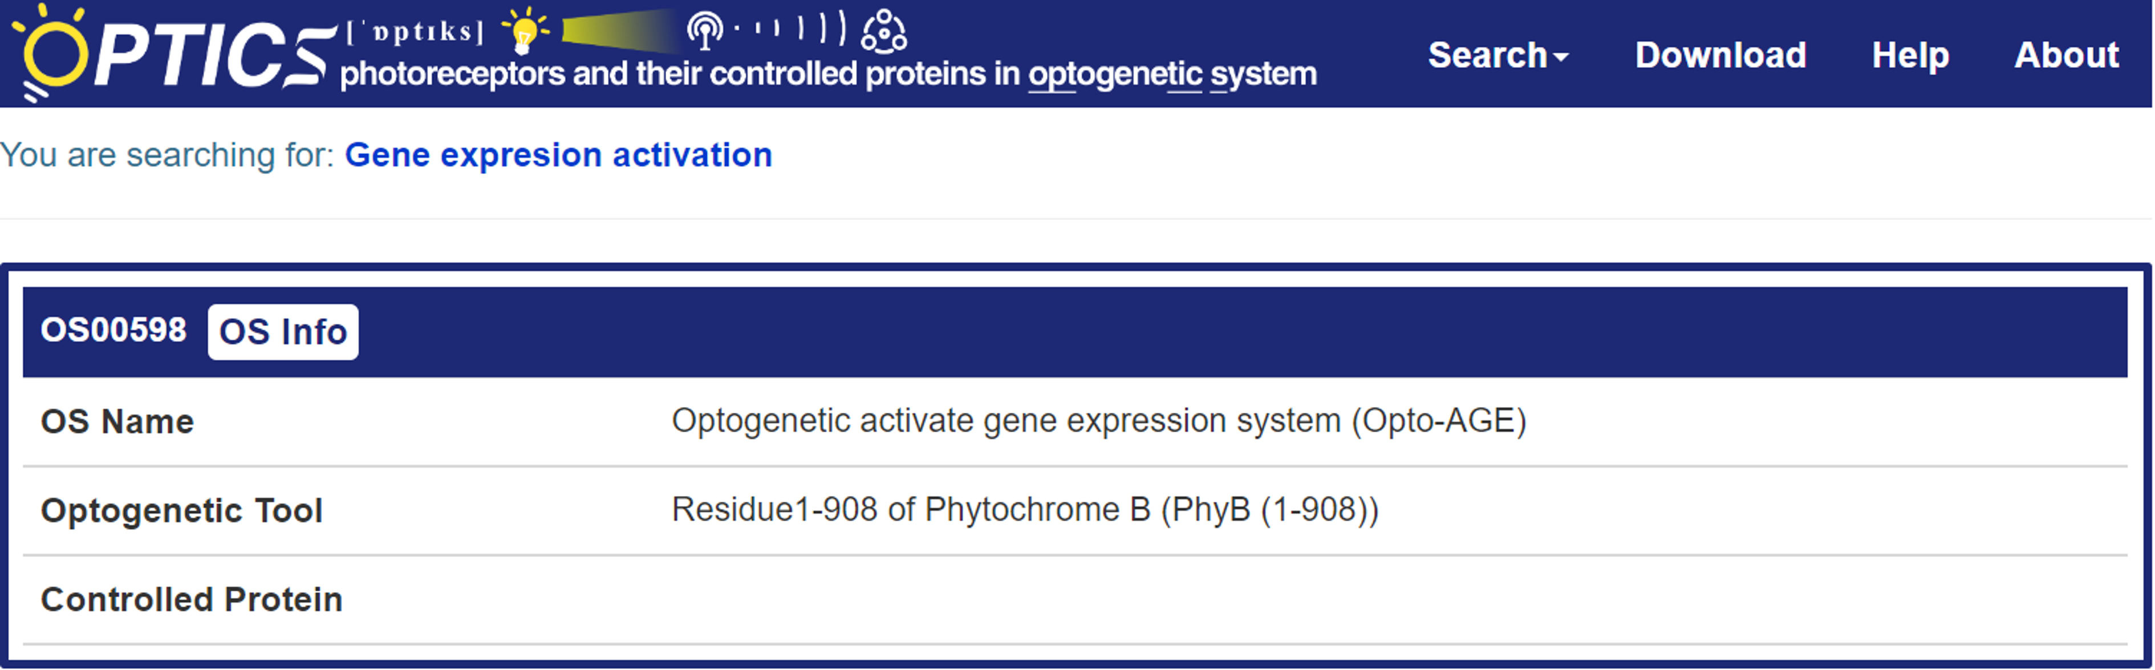Click the Phytochrome B (PhyB) tool value

pos(1025,509)
